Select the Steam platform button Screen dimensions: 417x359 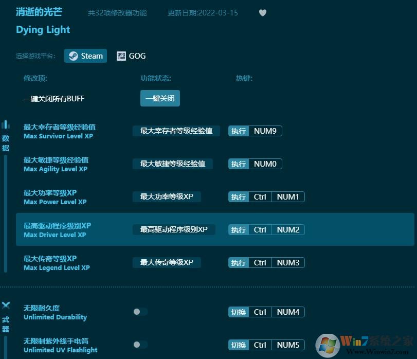coord(85,56)
